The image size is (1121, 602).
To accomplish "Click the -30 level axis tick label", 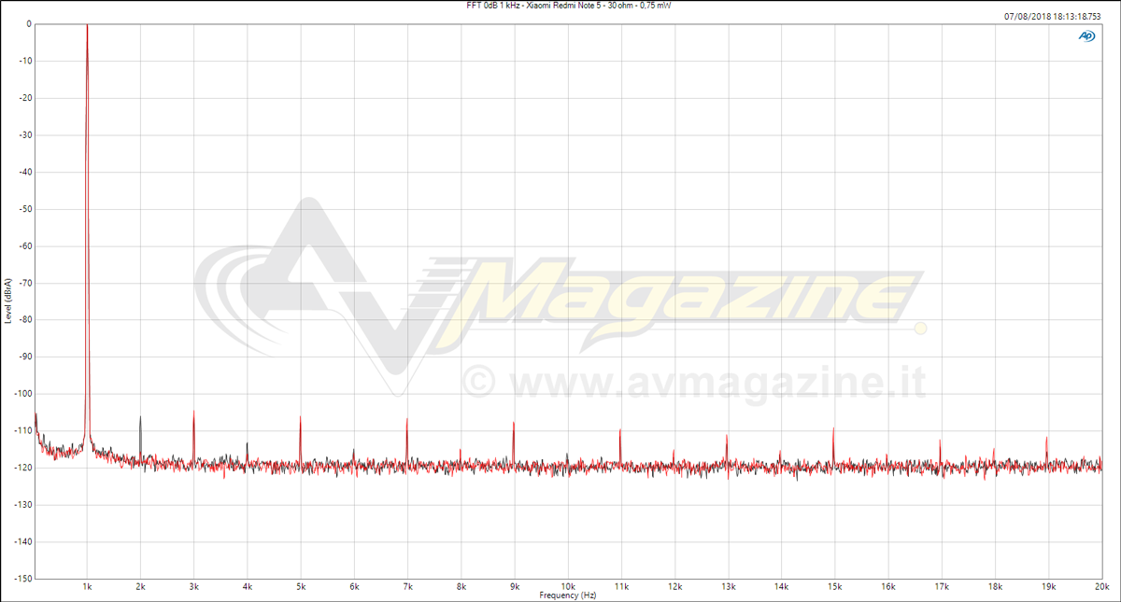I will (x=25, y=134).
